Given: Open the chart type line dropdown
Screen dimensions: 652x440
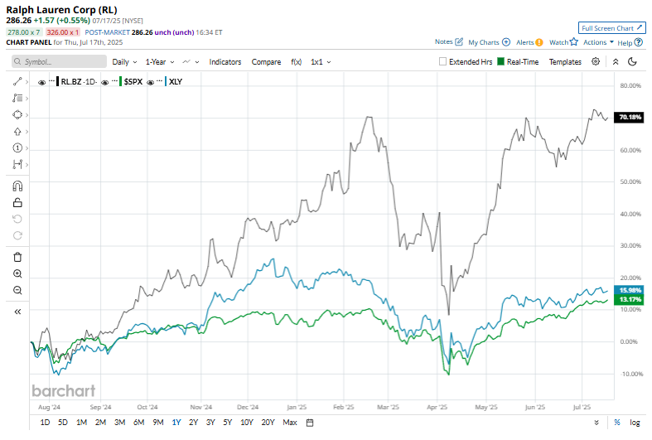Looking at the screenshot, I should coord(191,61).
